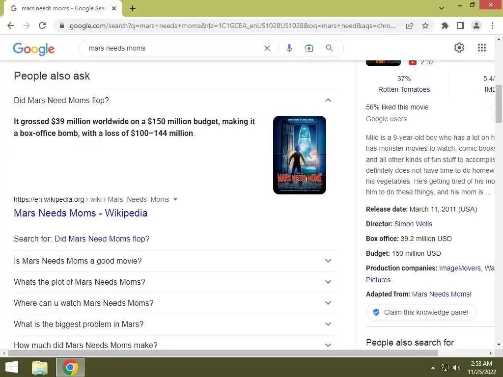Open 'Mars Needs Moms!' adapted from link
503x377 pixels.
click(x=442, y=294)
